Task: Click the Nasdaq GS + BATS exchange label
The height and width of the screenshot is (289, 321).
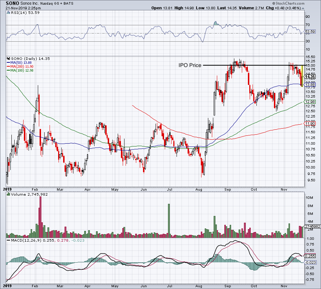Action: pos(57,4)
